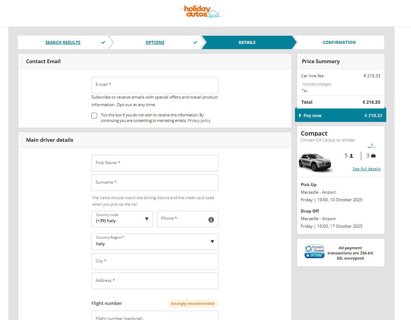The width and height of the screenshot is (411, 320).
Task: Select the CONFIRMATION step
Action: (x=339, y=42)
